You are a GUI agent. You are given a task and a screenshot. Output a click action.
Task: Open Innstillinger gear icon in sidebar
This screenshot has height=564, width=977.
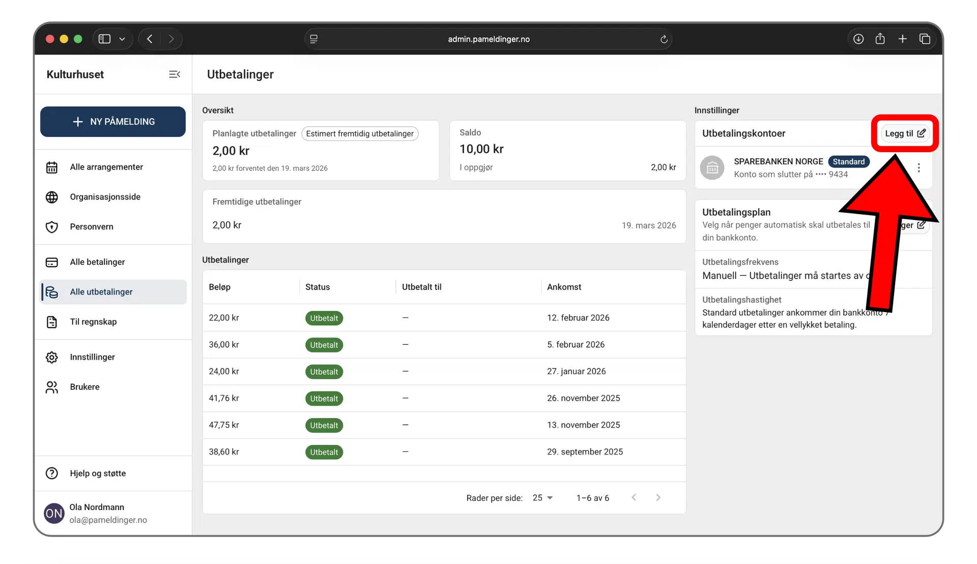tap(52, 357)
